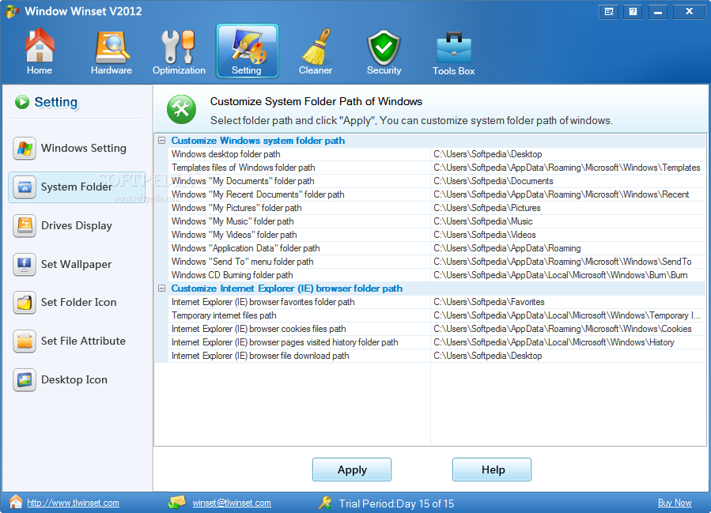Click the key icon beside Trial Period

(x=325, y=503)
